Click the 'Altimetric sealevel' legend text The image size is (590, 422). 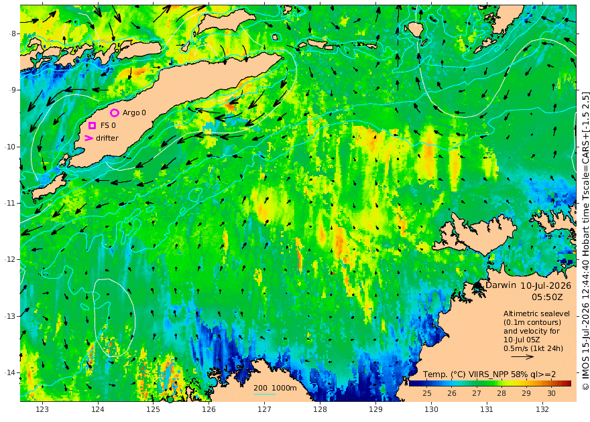pos(536,313)
